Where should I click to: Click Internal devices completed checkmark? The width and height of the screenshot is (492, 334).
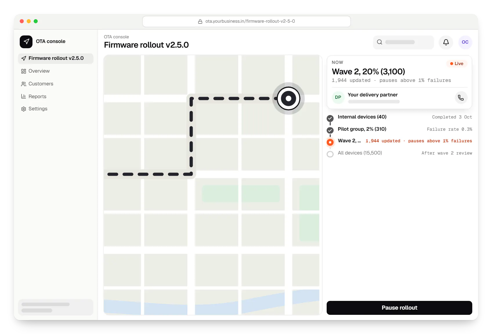pyautogui.click(x=330, y=118)
